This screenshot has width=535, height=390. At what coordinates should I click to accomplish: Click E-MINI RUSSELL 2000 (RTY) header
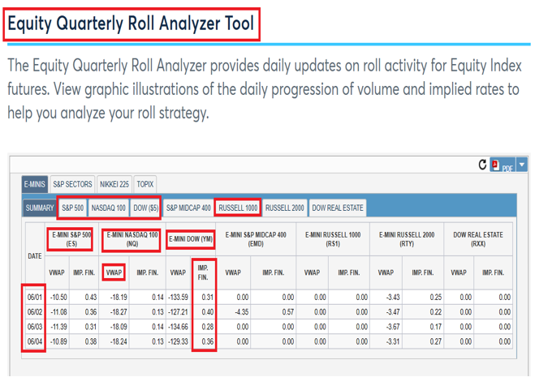tap(407, 239)
